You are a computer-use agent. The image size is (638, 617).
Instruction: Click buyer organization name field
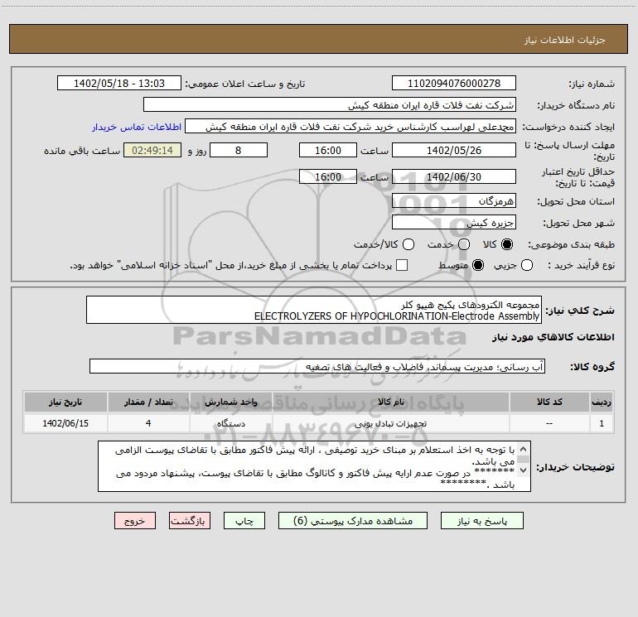[x=330, y=105]
